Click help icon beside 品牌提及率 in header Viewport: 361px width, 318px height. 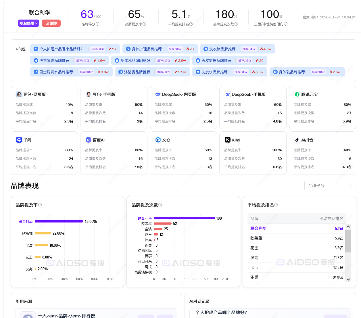click(144, 24)
